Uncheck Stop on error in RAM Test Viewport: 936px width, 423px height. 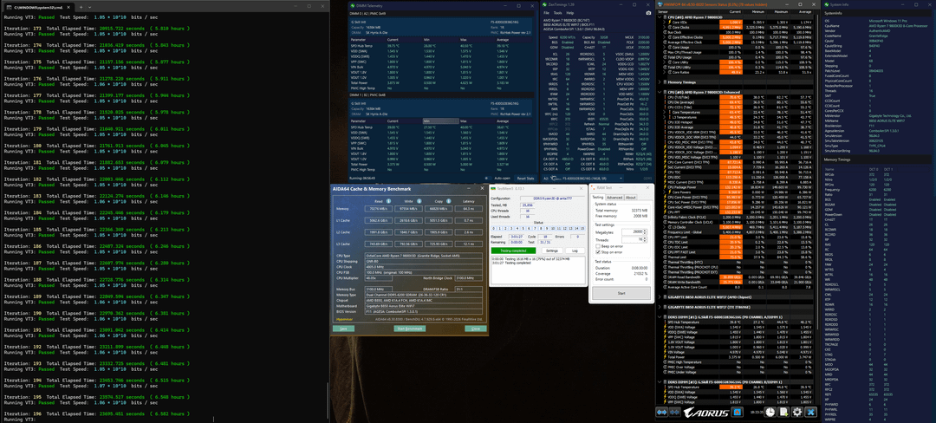(x=598, y=251)
